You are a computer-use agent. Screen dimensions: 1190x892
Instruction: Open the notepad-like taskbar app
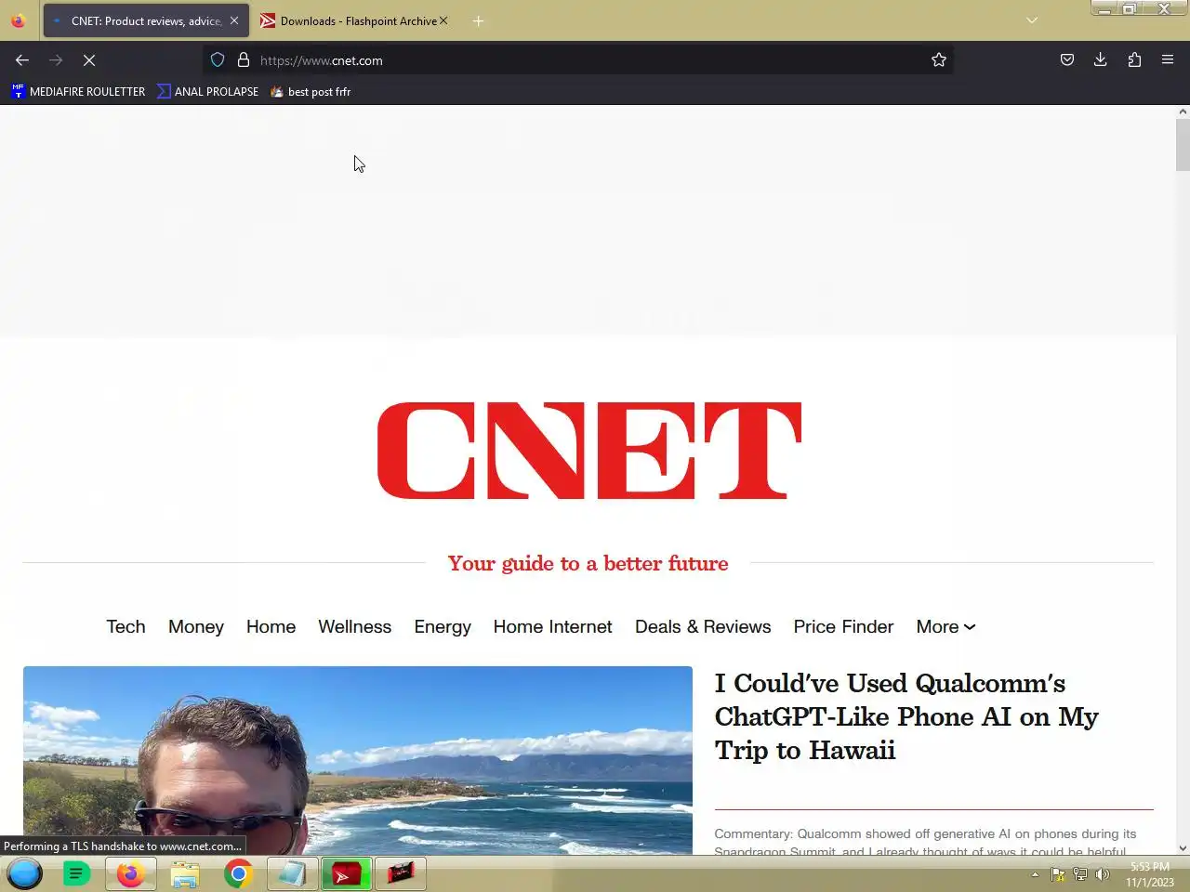292,874
